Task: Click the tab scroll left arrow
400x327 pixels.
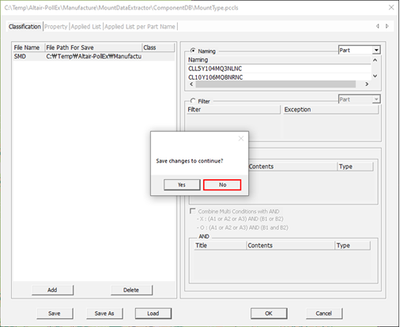Action: (378, 26)
